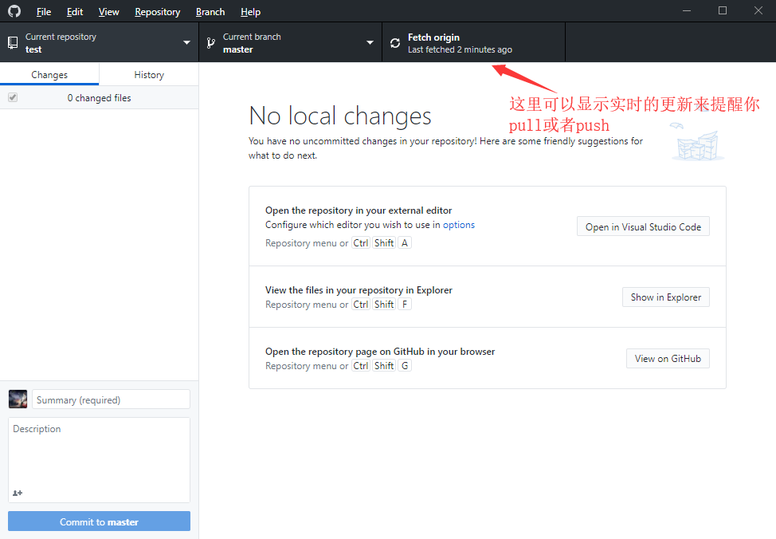Click 'Open the repository in your external editor' text
This screenshot has height=539, width=776.
tap(359, 210)
